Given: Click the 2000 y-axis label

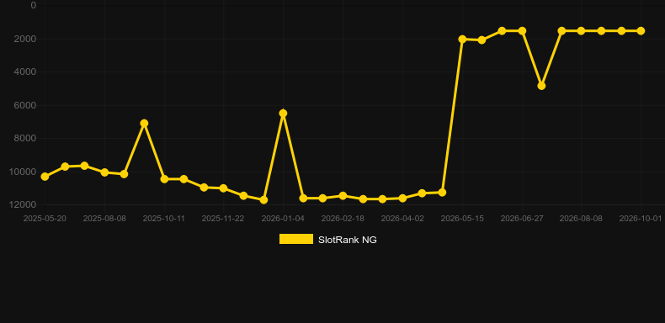Looking at the screenshot, I should [x=25, y=39].
